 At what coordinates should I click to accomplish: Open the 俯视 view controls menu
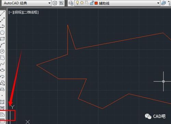pos(18,12)
